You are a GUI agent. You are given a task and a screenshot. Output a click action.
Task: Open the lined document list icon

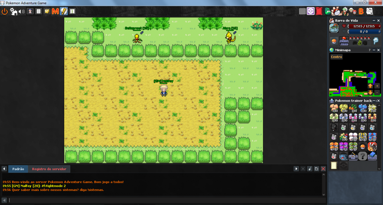(39, 12)
